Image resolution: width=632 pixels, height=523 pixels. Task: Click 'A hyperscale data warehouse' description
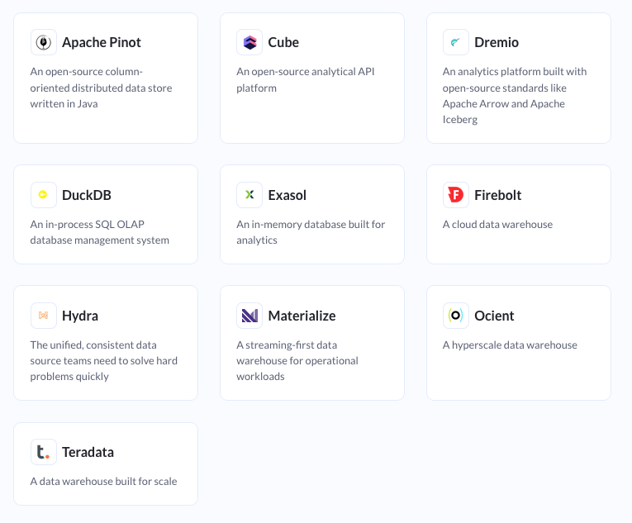point(510,345)
